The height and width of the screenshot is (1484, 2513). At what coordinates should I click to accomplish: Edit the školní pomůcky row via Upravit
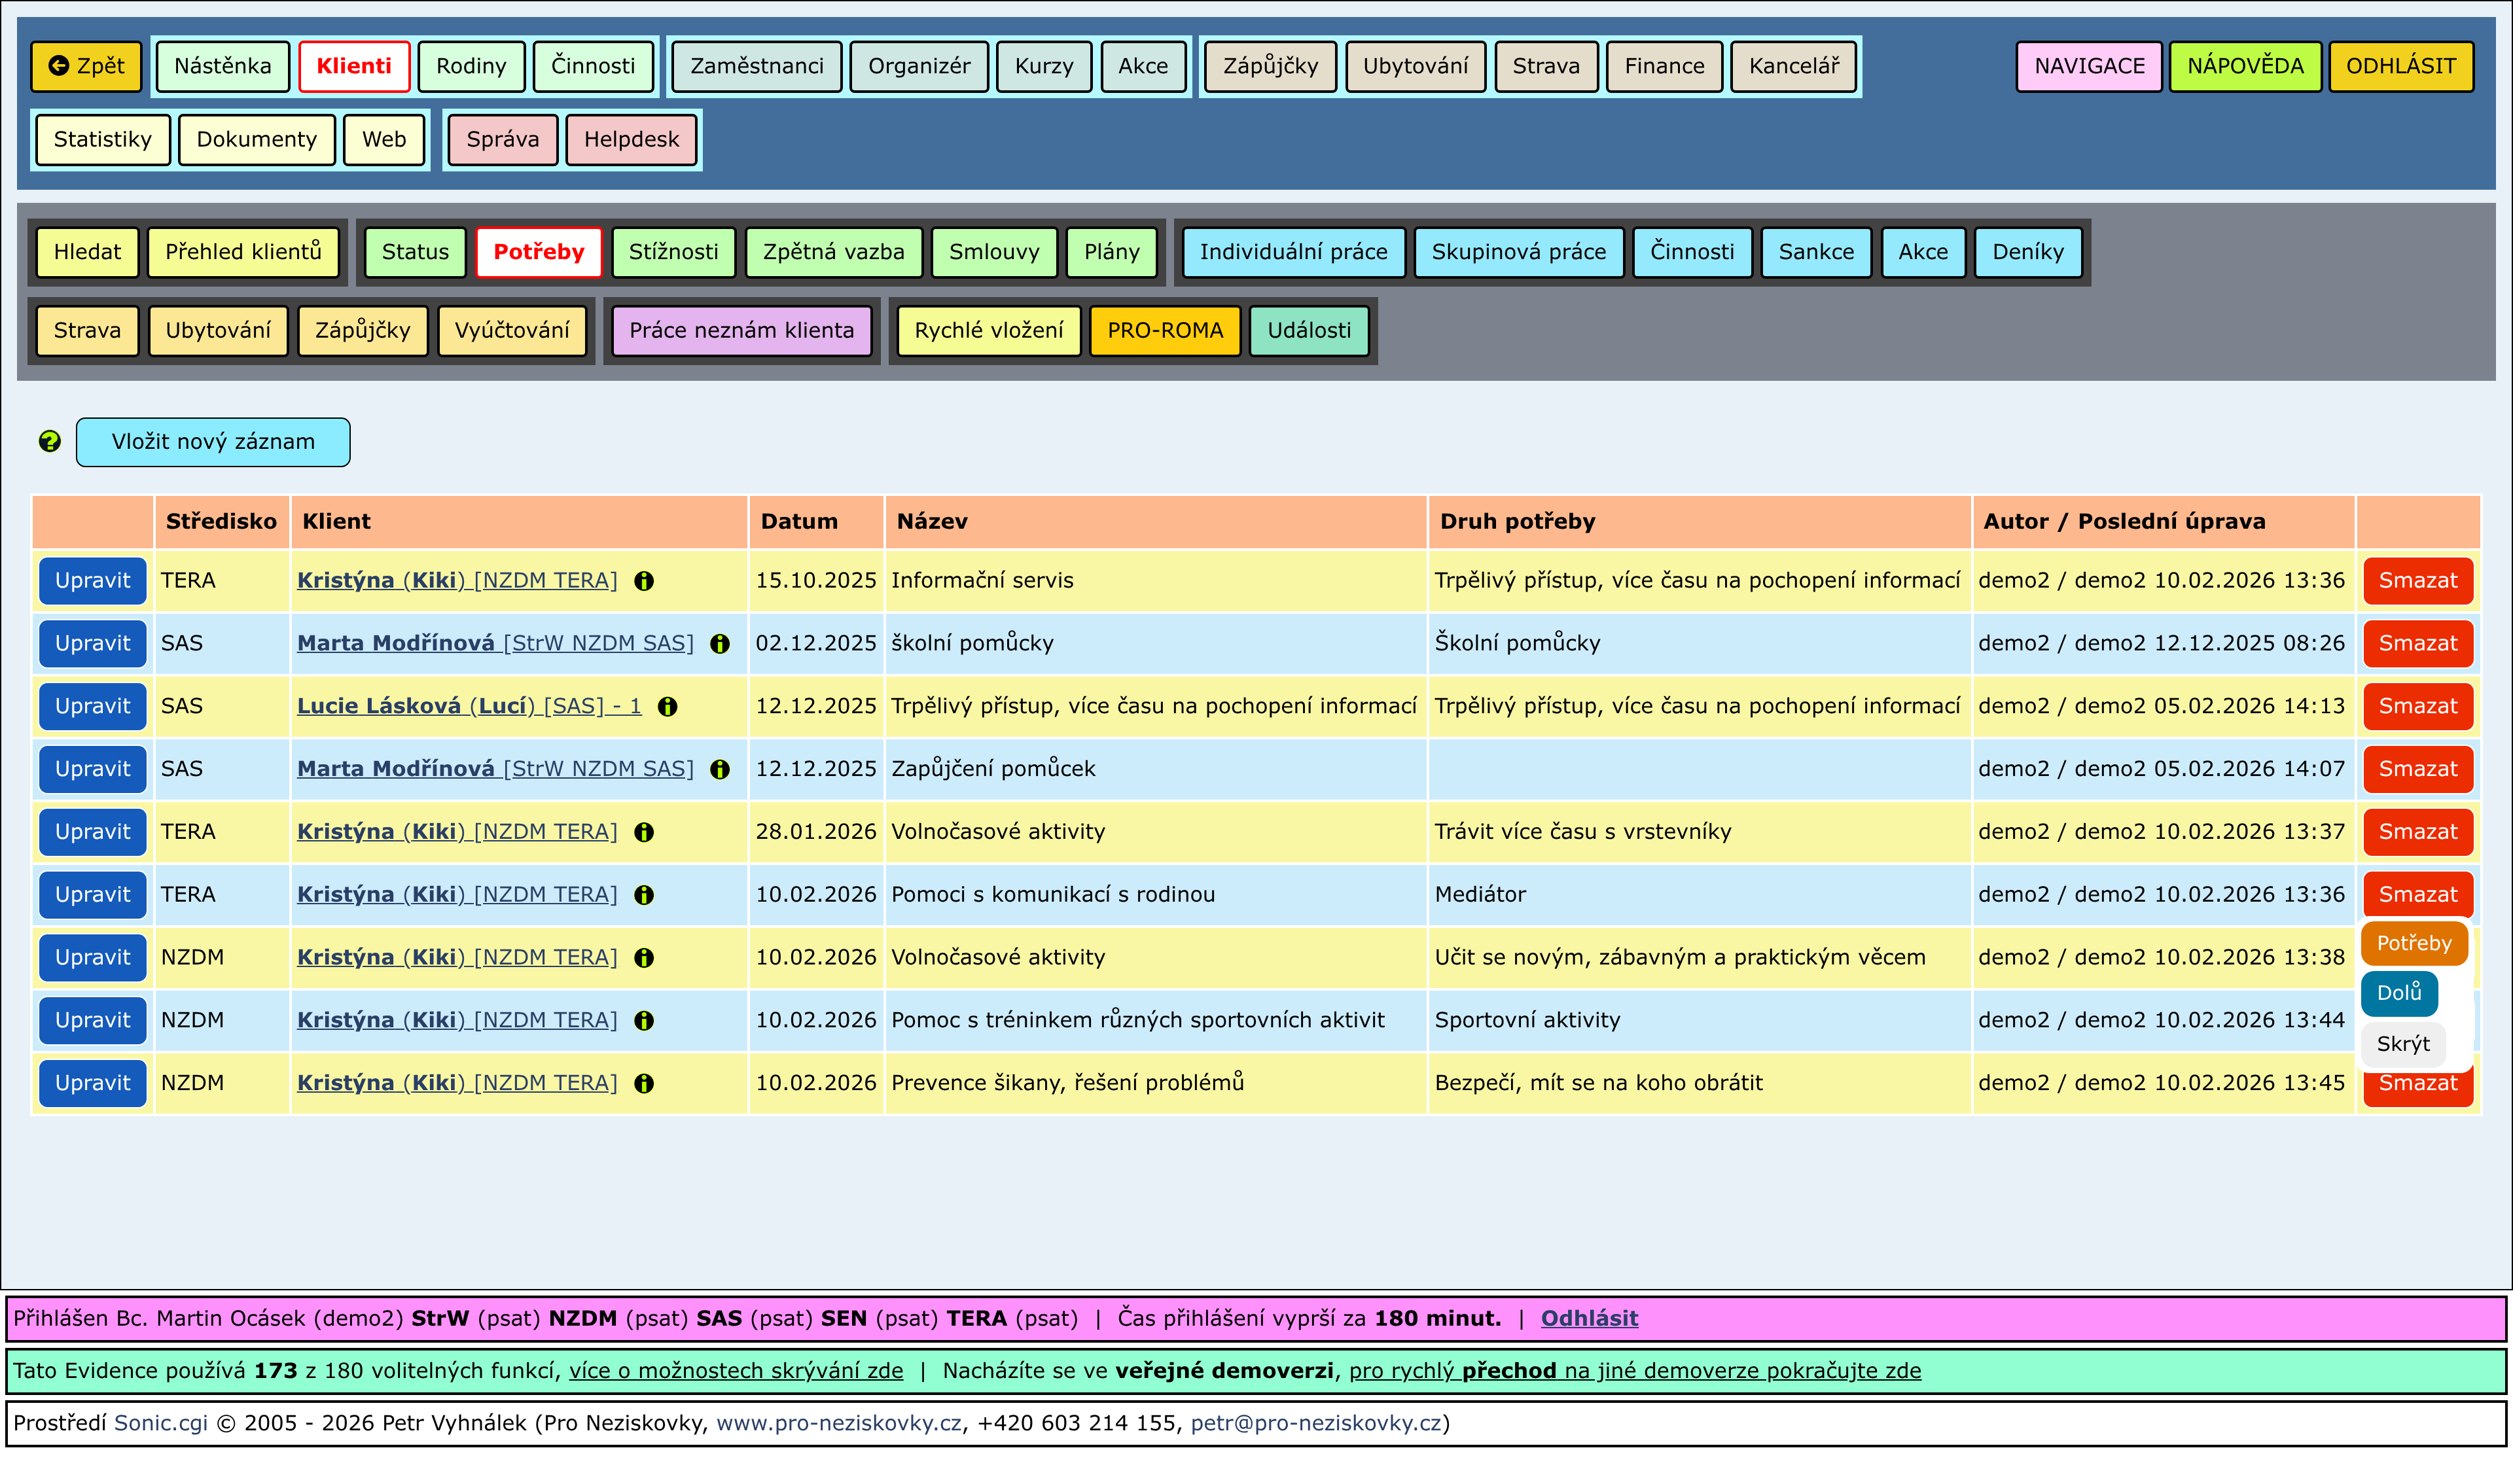(92, 643)
